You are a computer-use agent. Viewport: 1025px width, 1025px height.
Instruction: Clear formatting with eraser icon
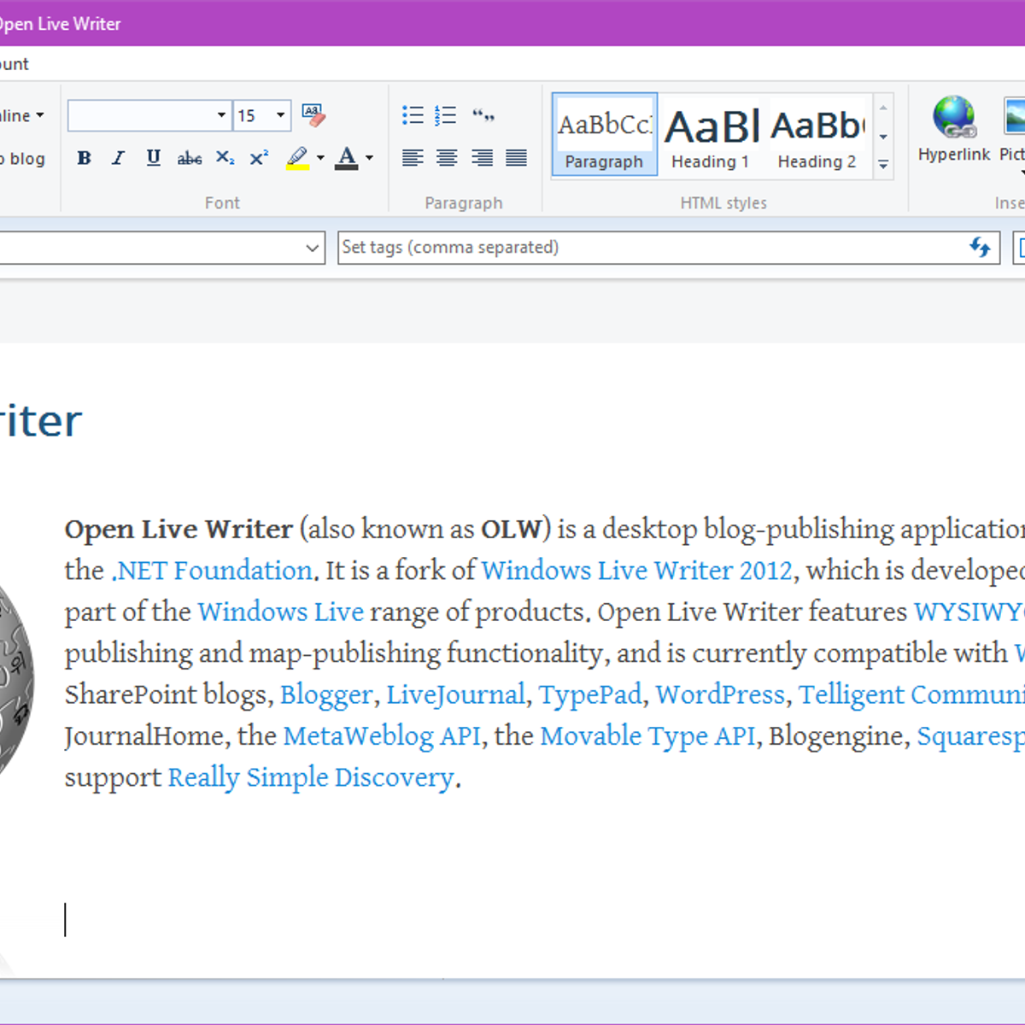click(x=313, y=115)
